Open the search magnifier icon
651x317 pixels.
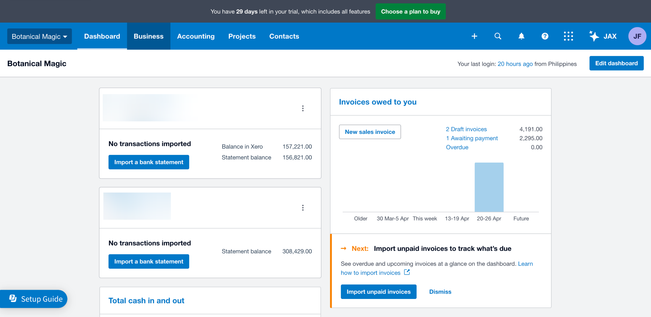[498, 36]
